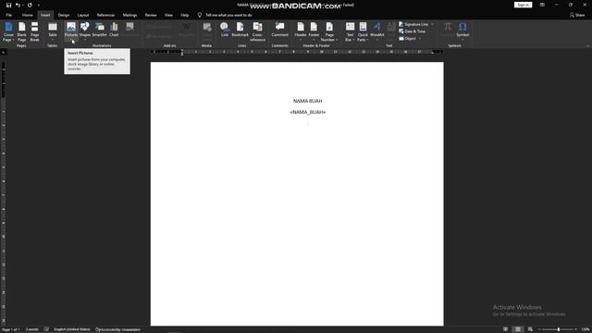Expand Header dropdown
Viewport: 592px width, 333px height.
(x=301, y=40)
